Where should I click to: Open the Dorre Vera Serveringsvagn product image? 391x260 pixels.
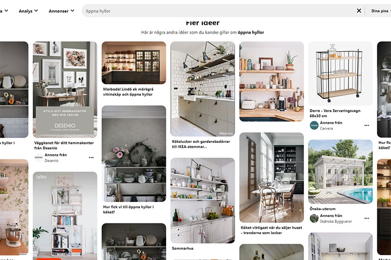pyautogui.click(x=340, y=74)
